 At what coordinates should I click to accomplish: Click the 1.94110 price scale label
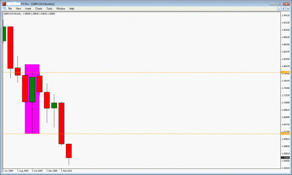point(285,15)
